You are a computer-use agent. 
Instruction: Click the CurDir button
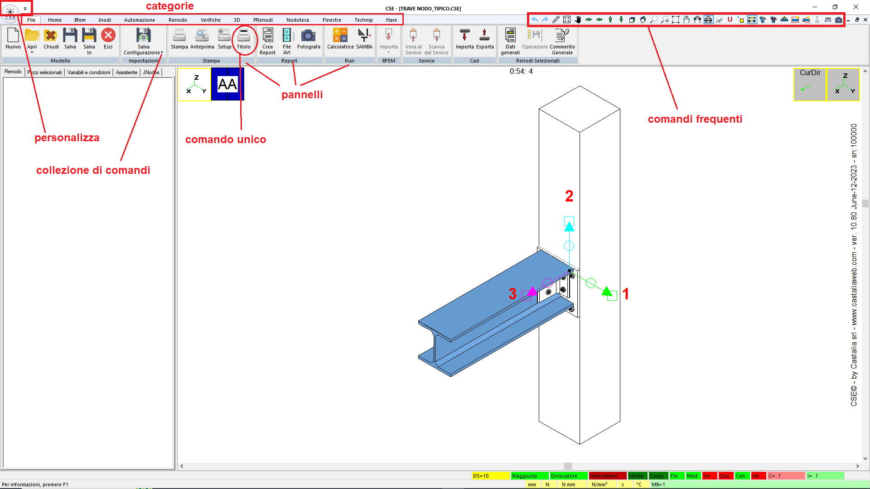pyautogui.click(x=810, y=84)
